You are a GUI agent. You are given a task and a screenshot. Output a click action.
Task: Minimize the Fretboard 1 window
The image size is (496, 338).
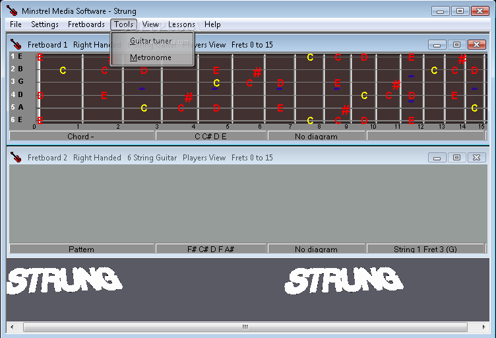[437, 45]
